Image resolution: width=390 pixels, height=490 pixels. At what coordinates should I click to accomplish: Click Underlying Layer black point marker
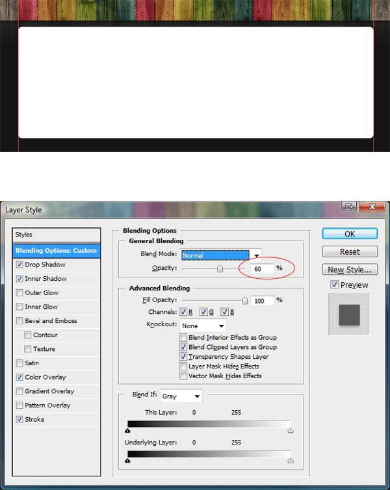pyautogui.click(x=127, y=461)
